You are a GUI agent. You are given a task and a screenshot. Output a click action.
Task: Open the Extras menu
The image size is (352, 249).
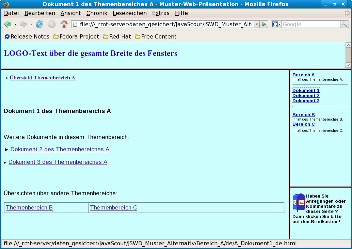(x=161, y=13)
